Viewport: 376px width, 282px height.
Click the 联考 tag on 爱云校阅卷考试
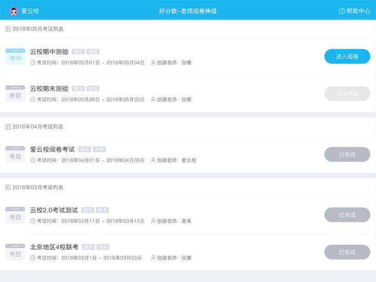(x=99, y=149)
